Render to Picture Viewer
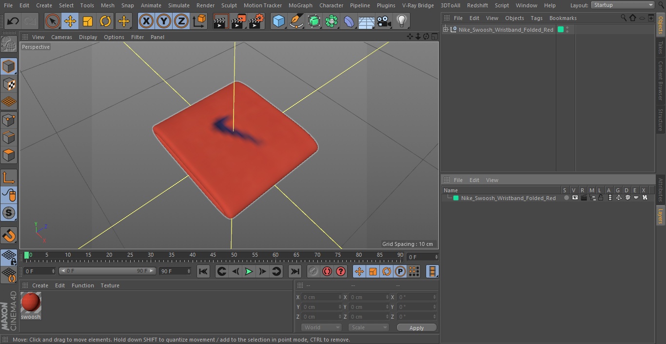This screenshot has height=344, width=666. (239, 21)
